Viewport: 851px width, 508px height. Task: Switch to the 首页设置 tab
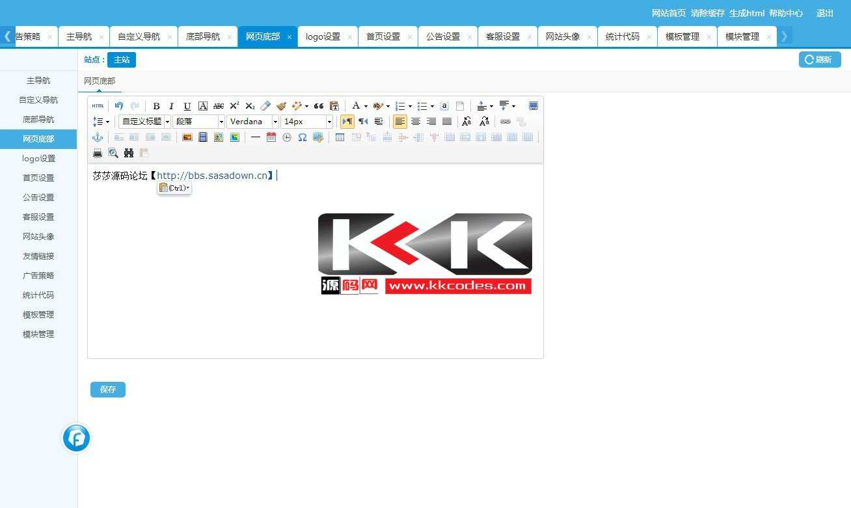pyautogui.click(x=383, y=36)
